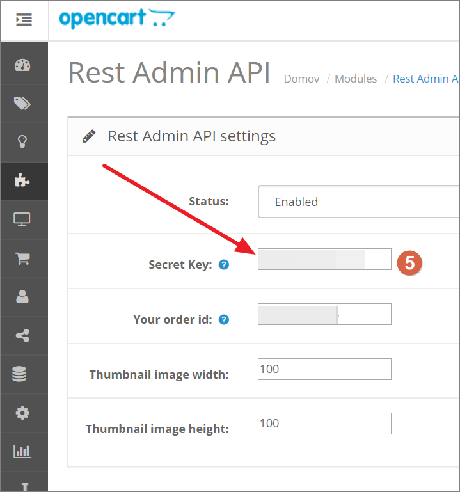The height and width of the screenshot is (492, 460).
Task: Open the Extensions puzzle piece icon
Action: [x=22, y=180]
